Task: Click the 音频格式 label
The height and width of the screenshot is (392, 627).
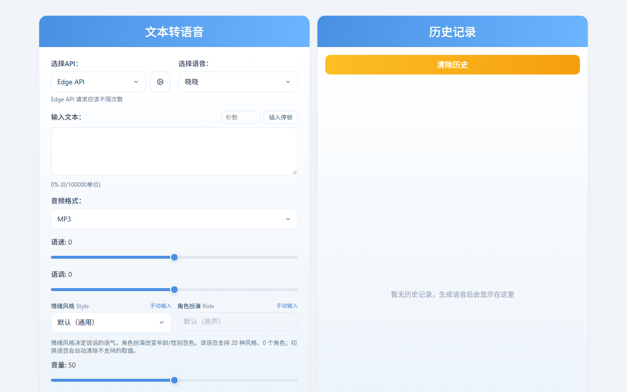Action: 66,201
